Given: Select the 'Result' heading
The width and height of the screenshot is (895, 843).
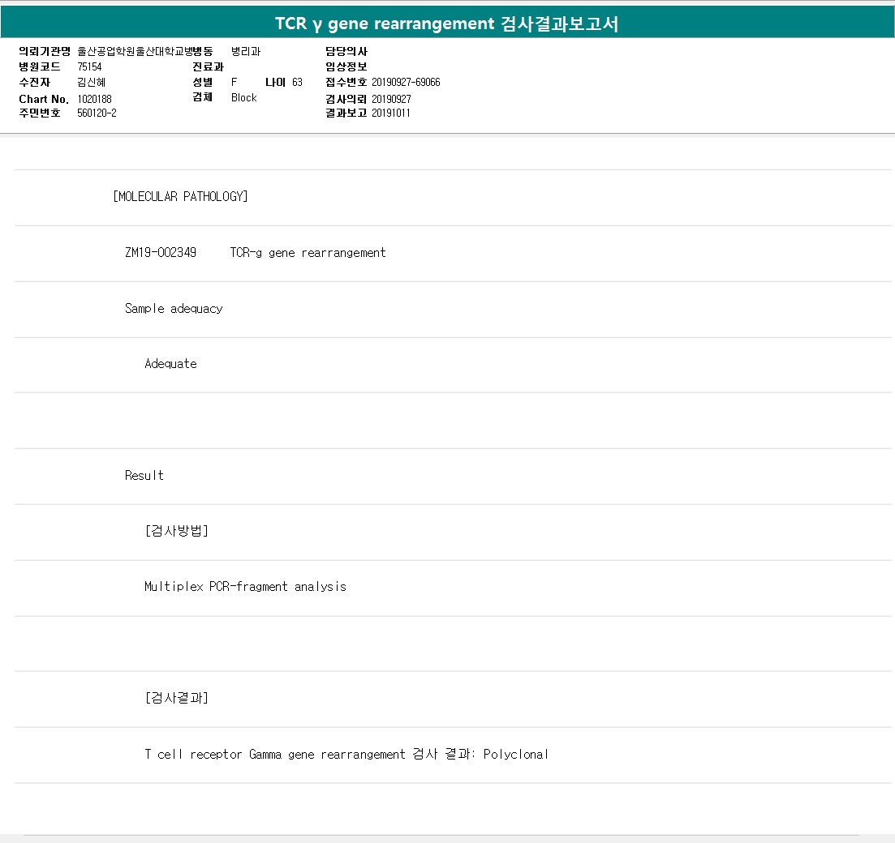Looking at the screenshot, I should [x=144, y=476].
